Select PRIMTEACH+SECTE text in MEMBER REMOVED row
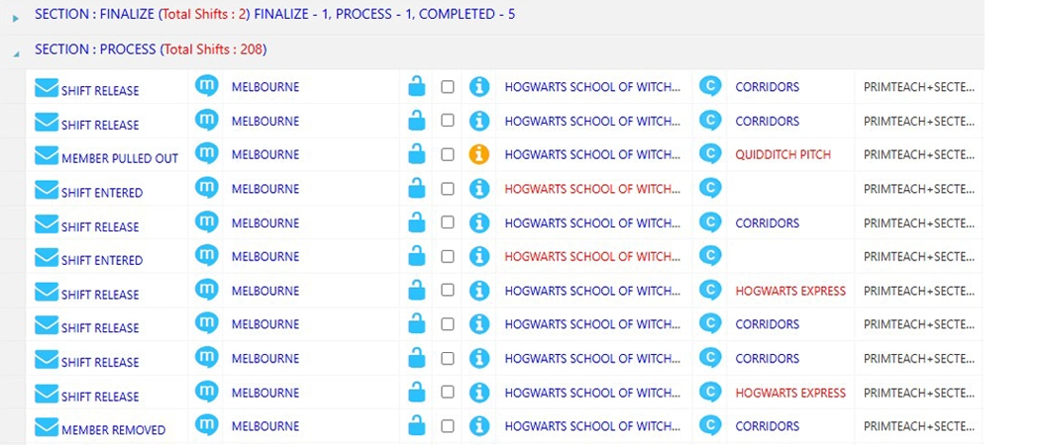 [918, 426]
